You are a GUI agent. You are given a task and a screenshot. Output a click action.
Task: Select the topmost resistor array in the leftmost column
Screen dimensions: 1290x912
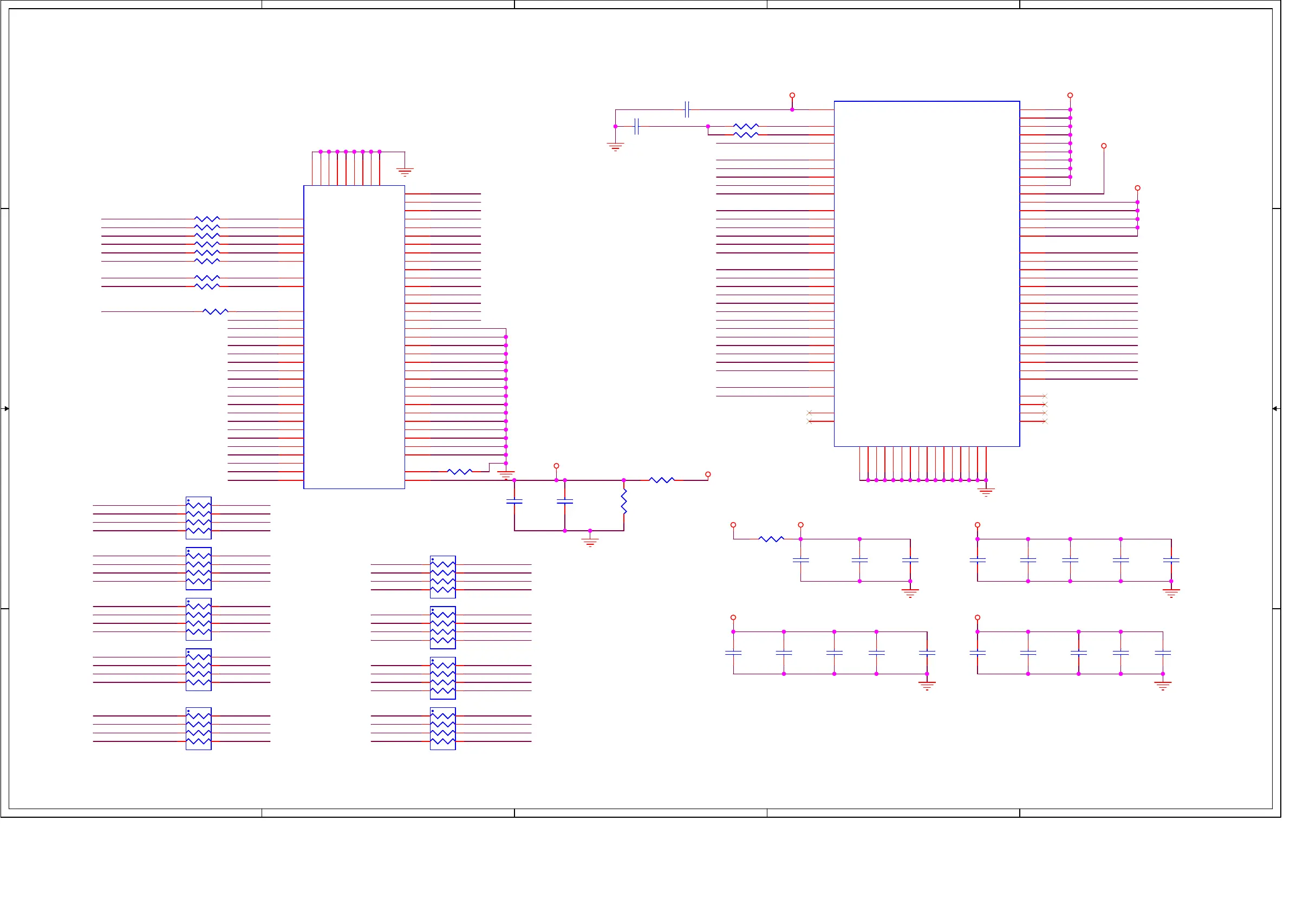point(198,518)
